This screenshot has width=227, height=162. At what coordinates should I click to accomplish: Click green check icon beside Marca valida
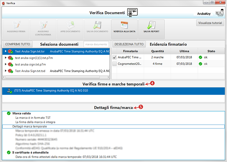coord(9,113)
